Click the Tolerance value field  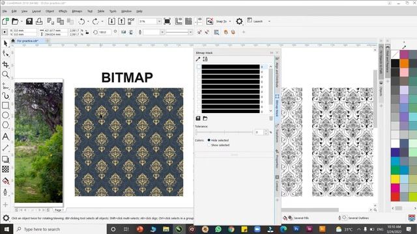coord(259,132)
